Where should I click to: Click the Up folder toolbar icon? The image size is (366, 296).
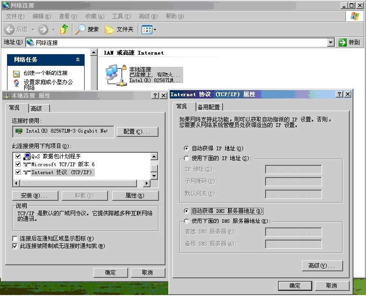pos(65,29)
